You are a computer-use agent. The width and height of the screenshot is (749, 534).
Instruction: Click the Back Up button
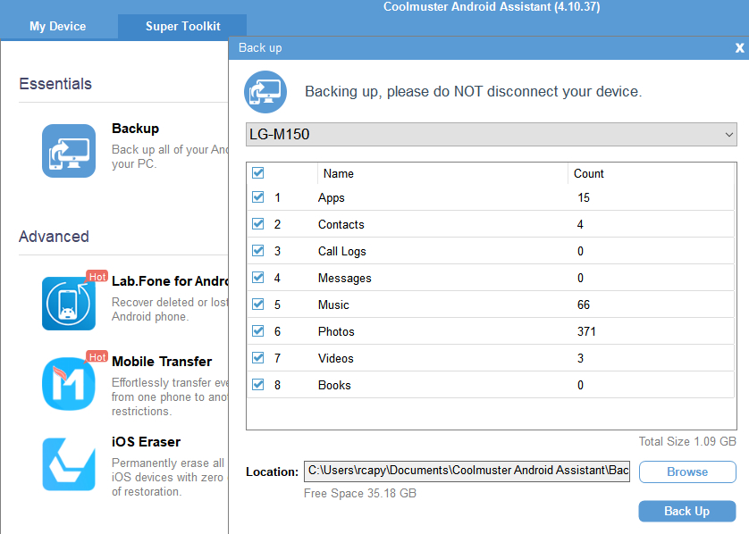point(687,511)
